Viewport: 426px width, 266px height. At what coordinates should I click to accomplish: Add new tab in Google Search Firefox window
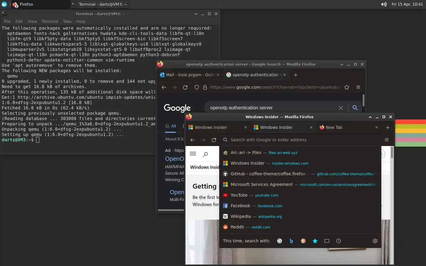coord(296,75)
